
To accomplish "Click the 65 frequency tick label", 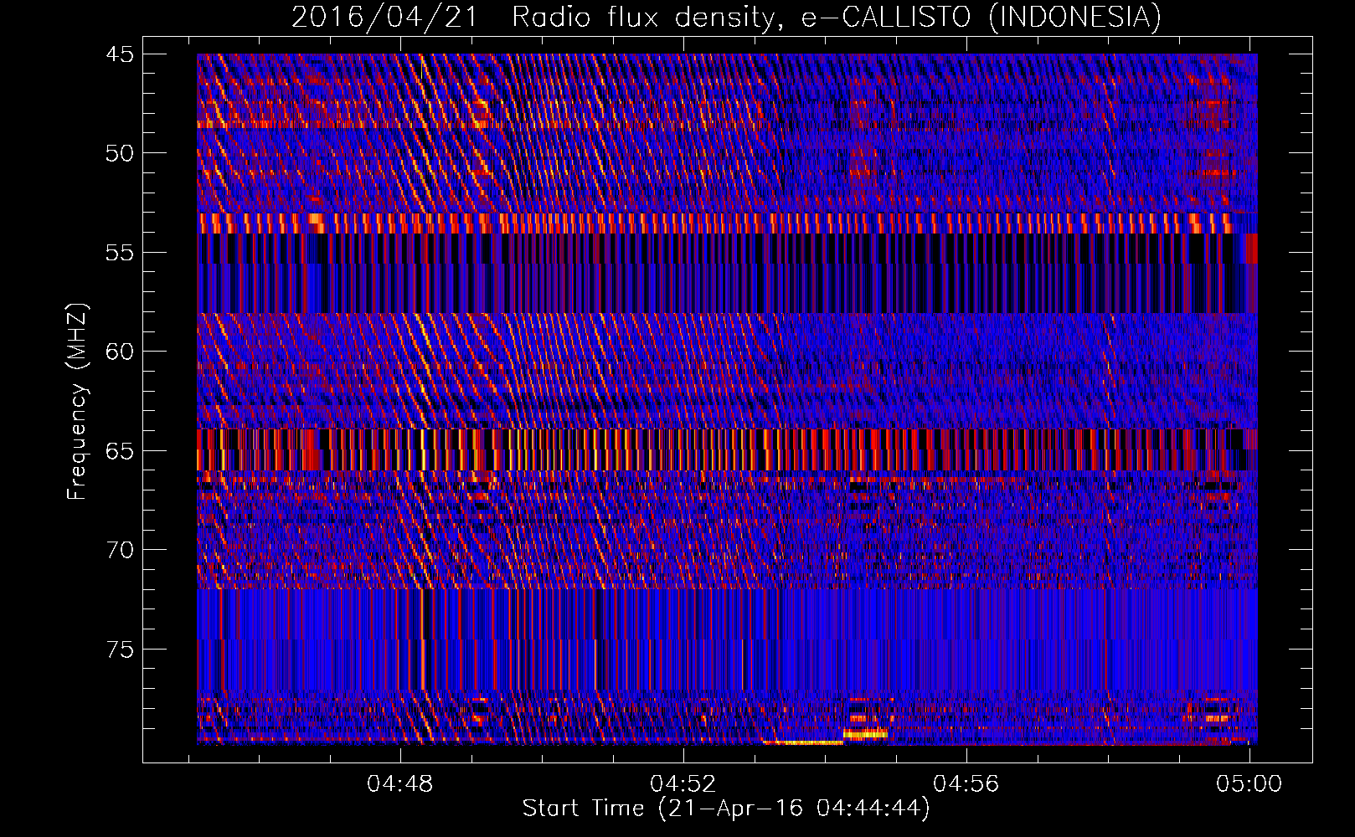I will coord(119,451).
